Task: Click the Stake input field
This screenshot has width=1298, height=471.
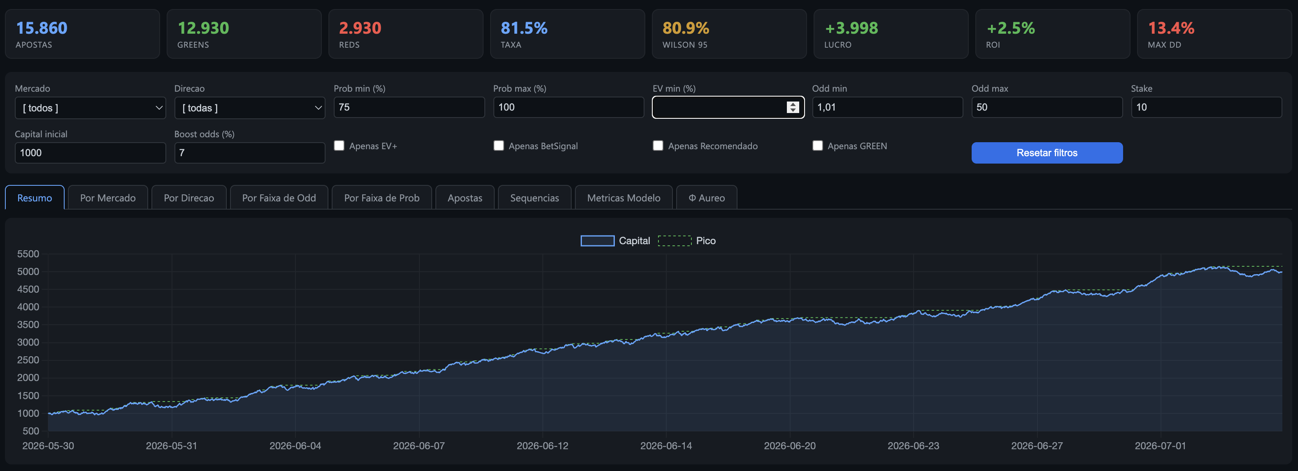Action: [1206, 107]
